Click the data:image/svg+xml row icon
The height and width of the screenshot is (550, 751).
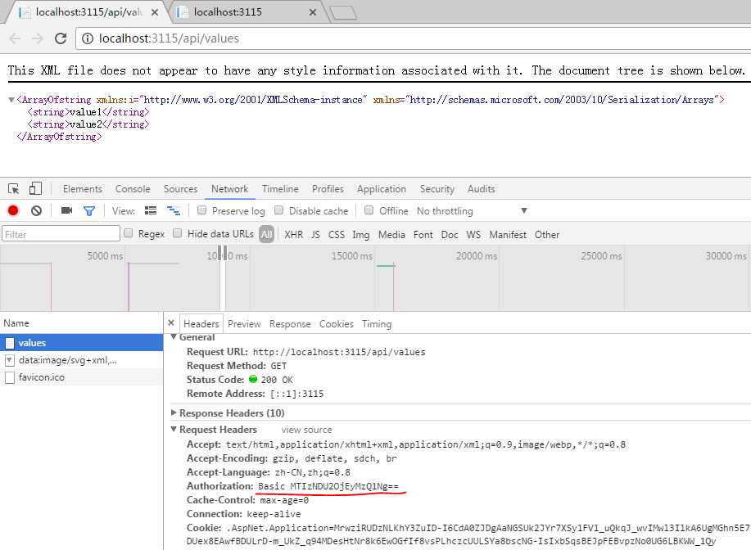[x=10, y=360]
